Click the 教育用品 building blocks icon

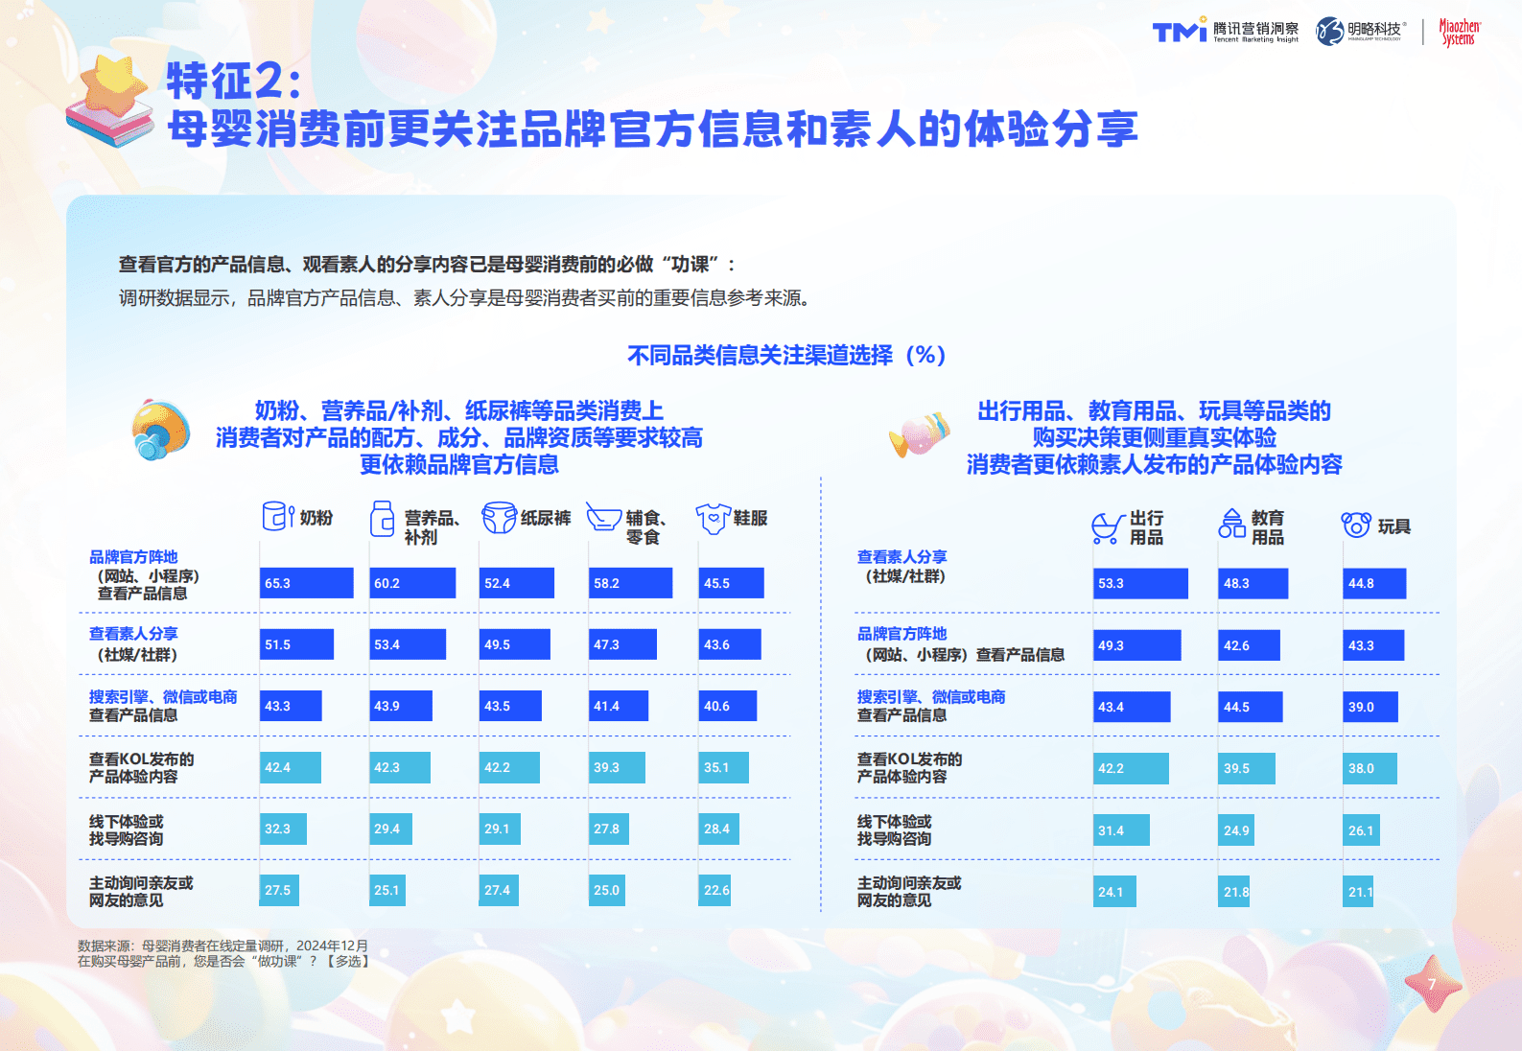pos(1231,524)
